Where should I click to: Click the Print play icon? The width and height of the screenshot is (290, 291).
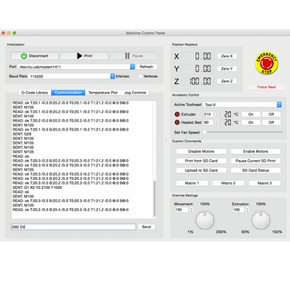pyautogui.click(x=79, y=56)
